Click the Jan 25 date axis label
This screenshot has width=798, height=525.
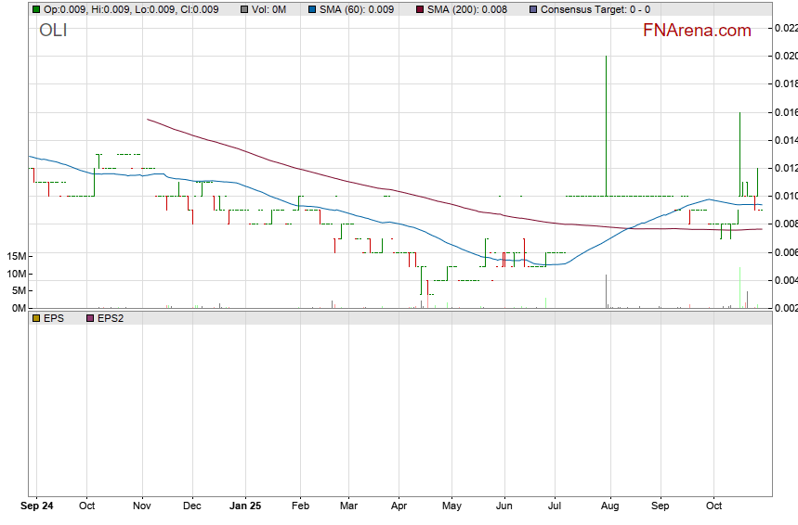click(245, 507)
